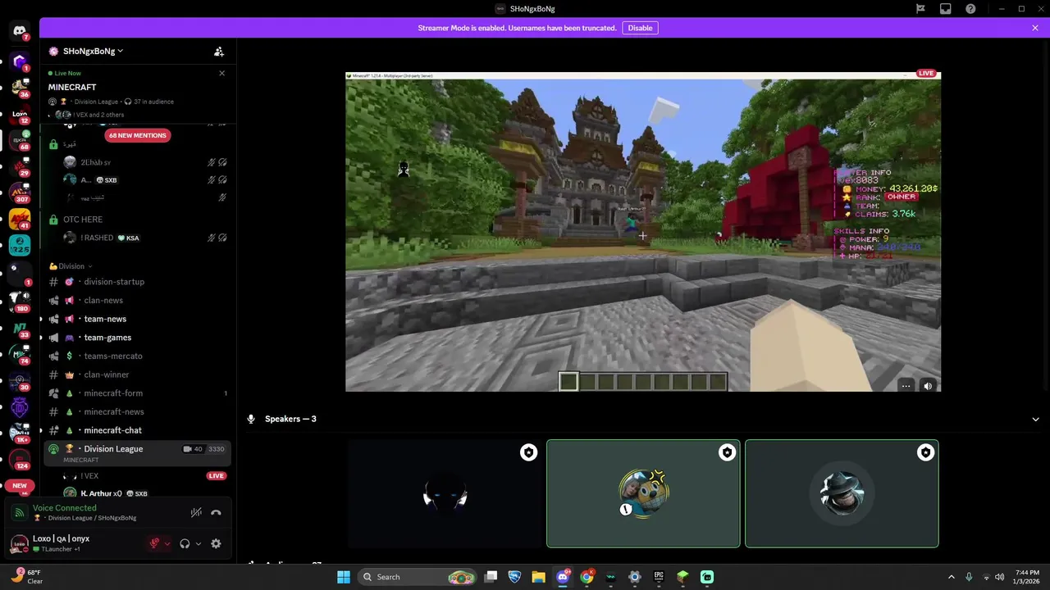Open the server with the 41 badge
The width and height of the screenshot is (1050, 590).
tap(20, 219)
